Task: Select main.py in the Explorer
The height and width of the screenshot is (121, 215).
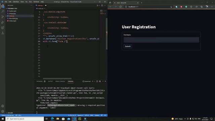Action: click(12, 16)
